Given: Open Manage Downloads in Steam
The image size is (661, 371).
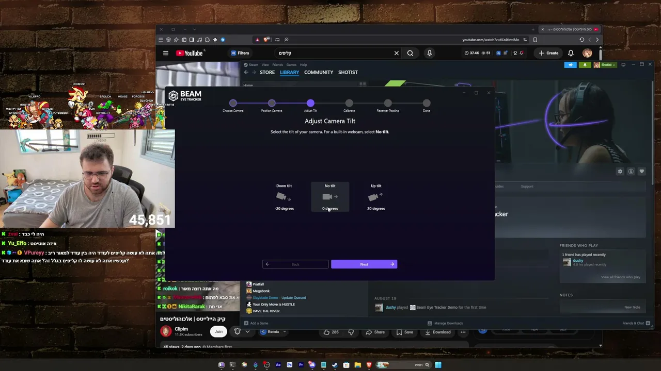Looking at the screenshot, I should (x=445, y=323).
